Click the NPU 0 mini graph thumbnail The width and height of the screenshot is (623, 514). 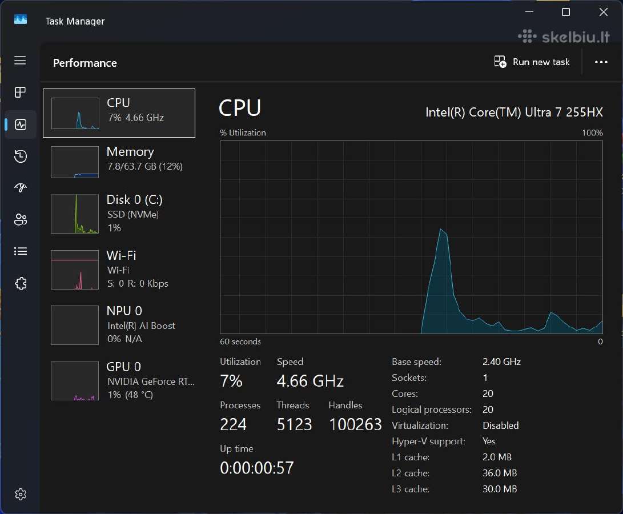tap(75, 325)
